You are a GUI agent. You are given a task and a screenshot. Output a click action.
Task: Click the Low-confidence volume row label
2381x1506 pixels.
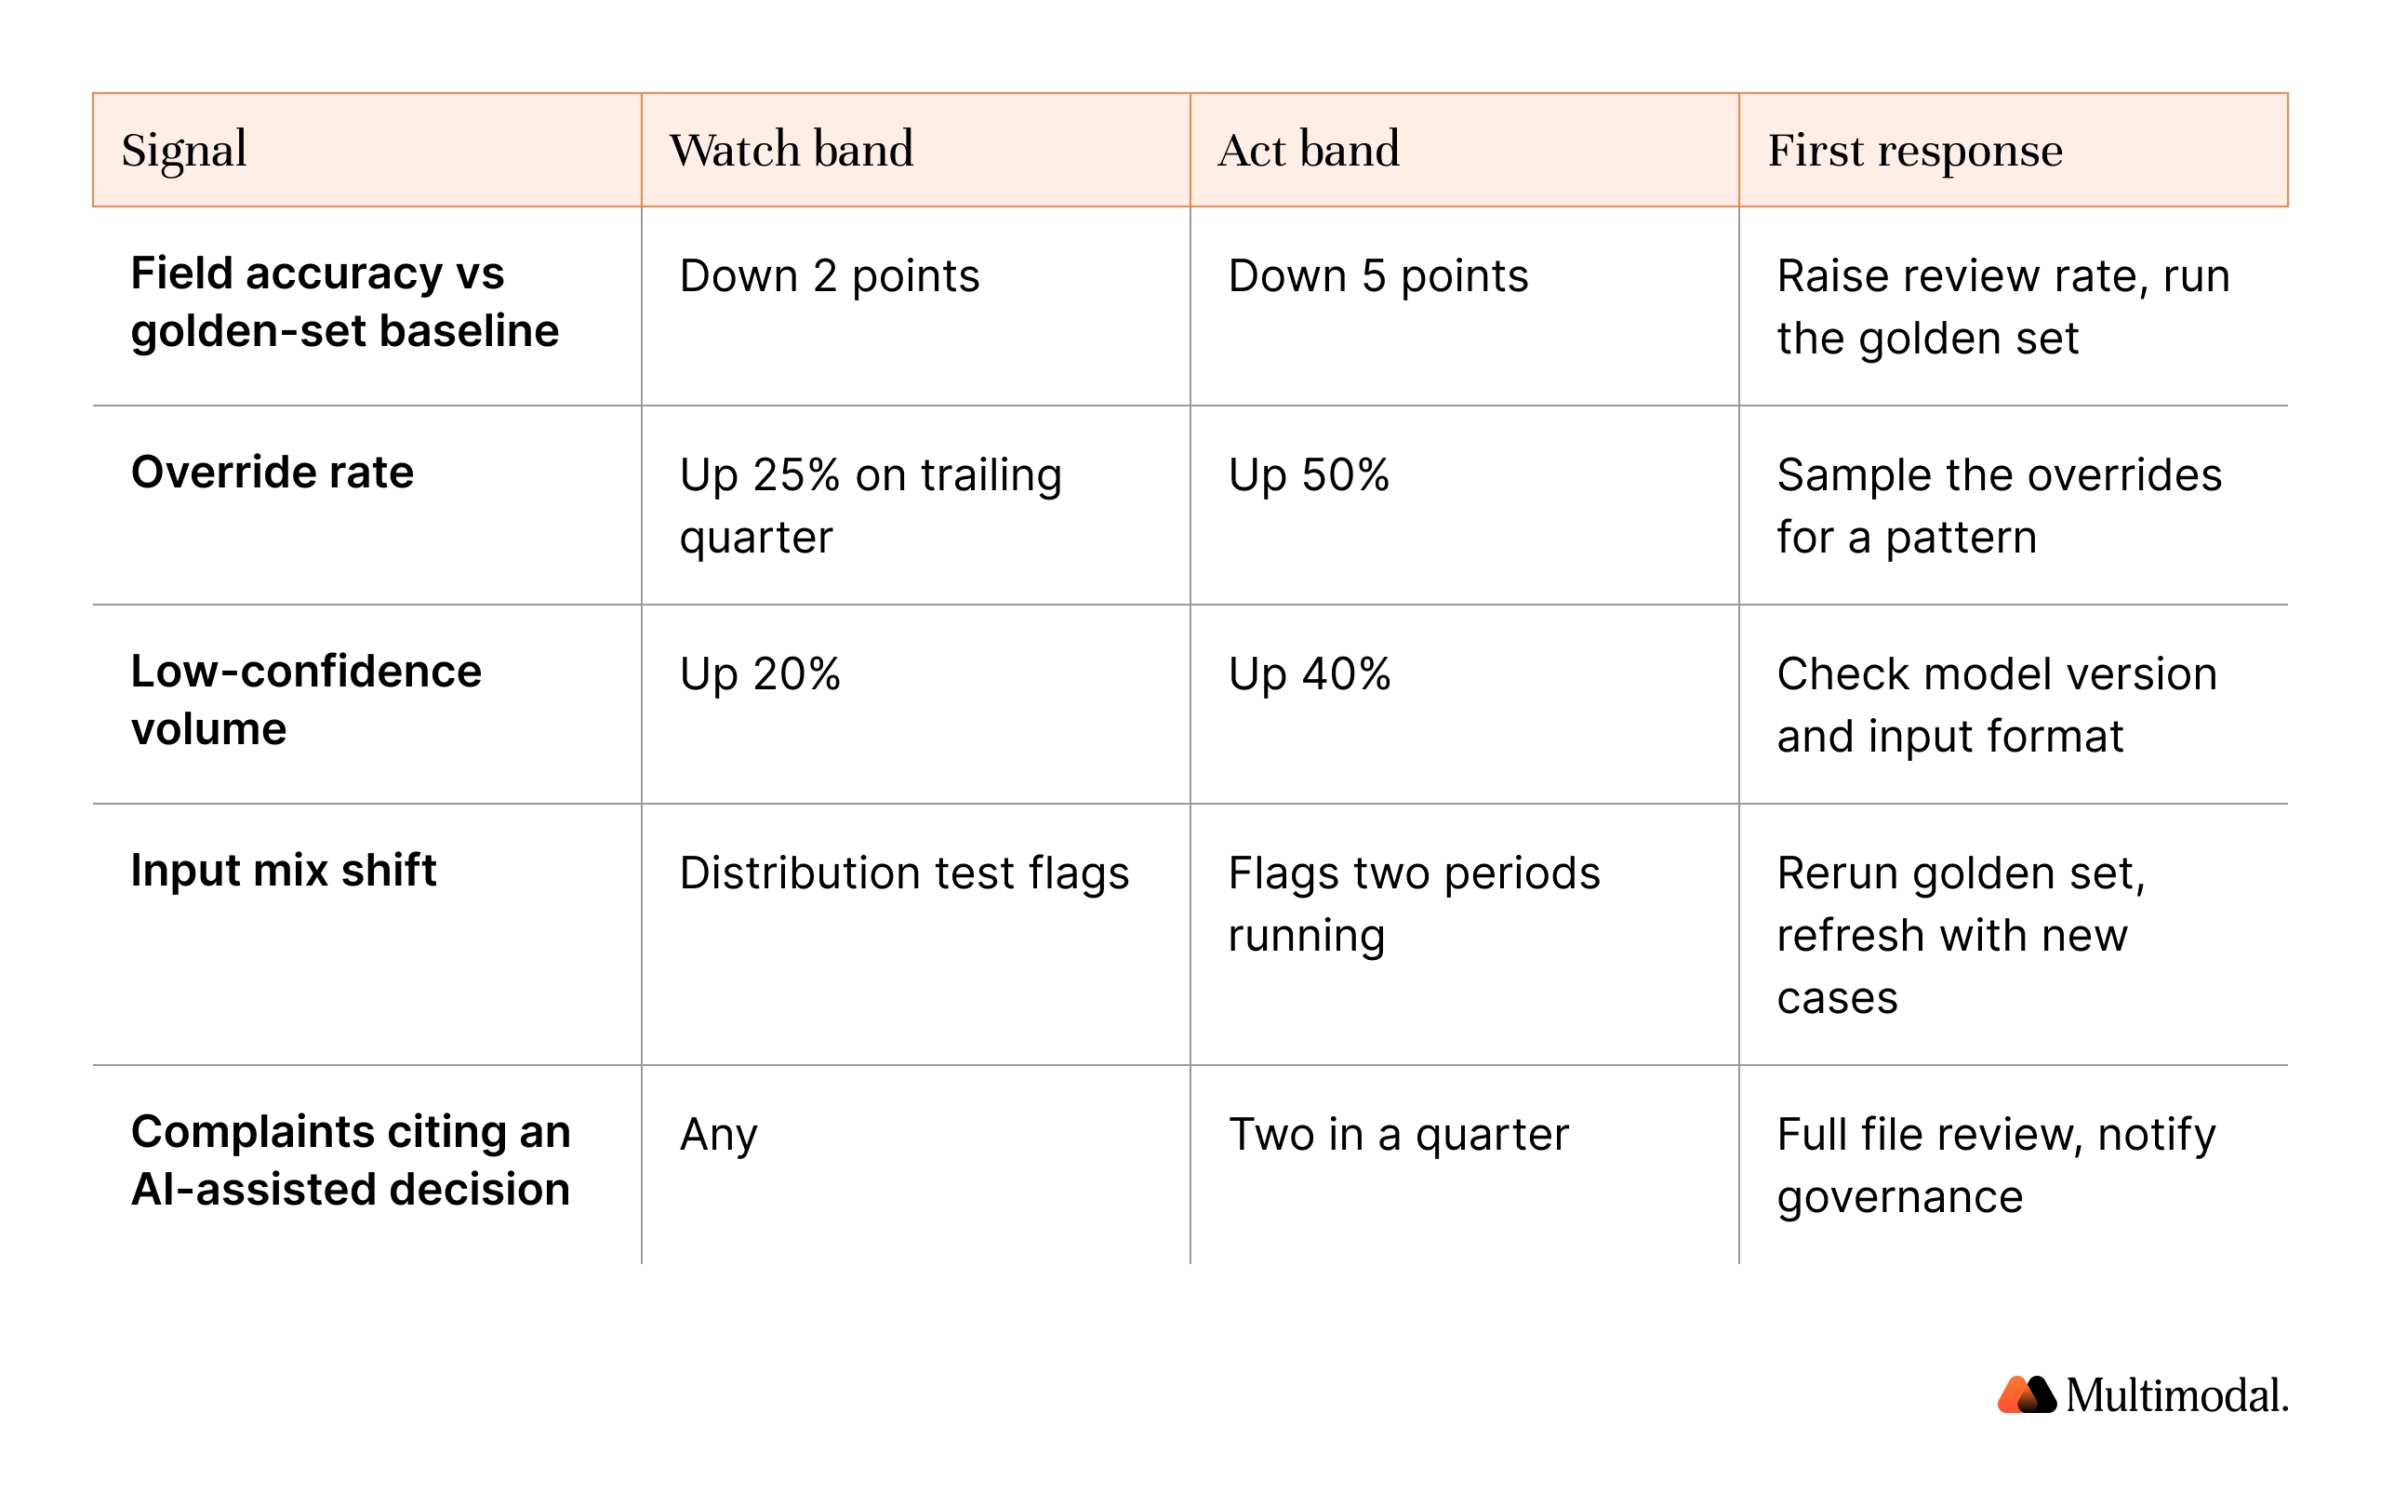[x=306, y=700]
